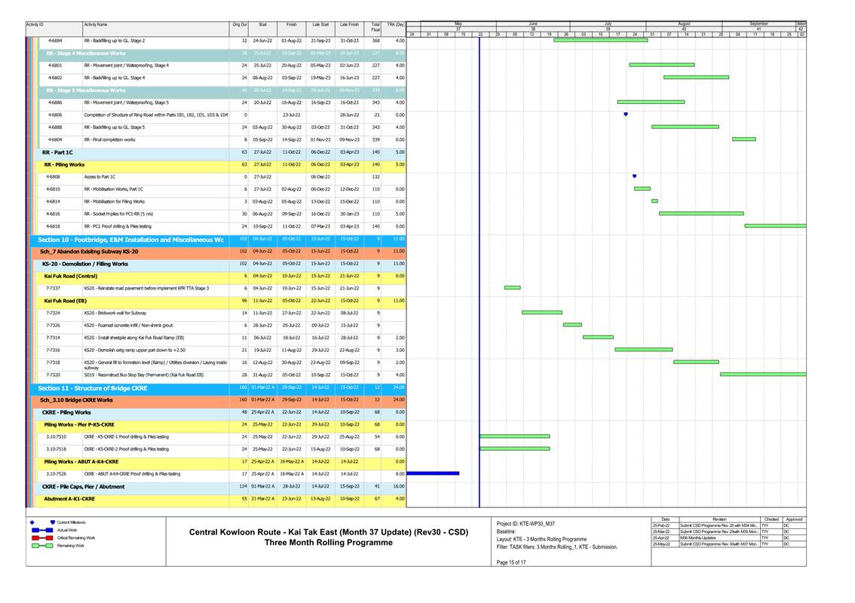Select the Access to Part 1C milestone marker

[635, 176]
